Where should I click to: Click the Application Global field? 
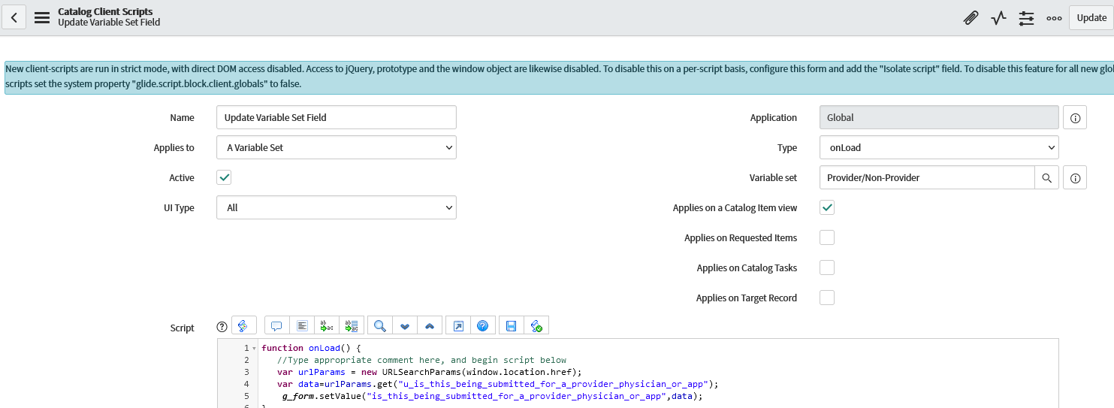pyautogui.click(x=939, y=117)
